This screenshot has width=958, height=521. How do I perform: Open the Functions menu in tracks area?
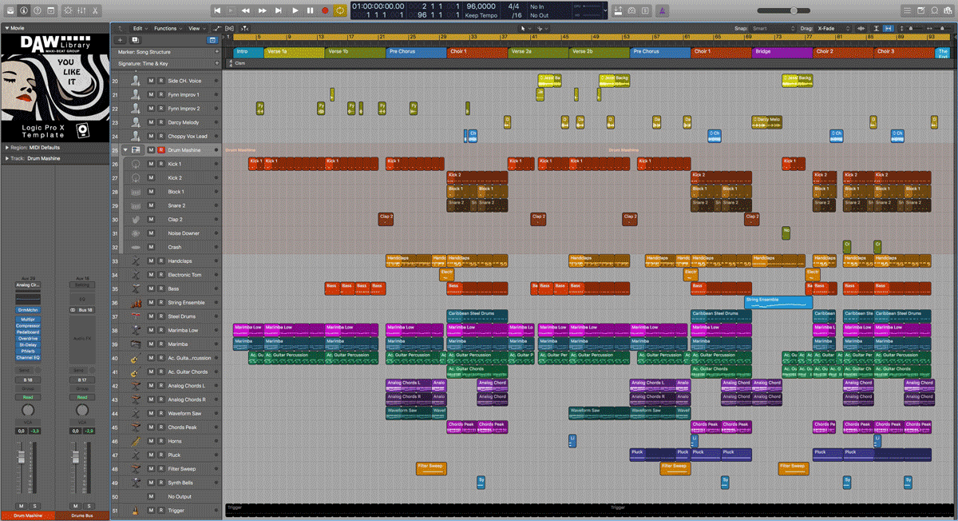168,28
